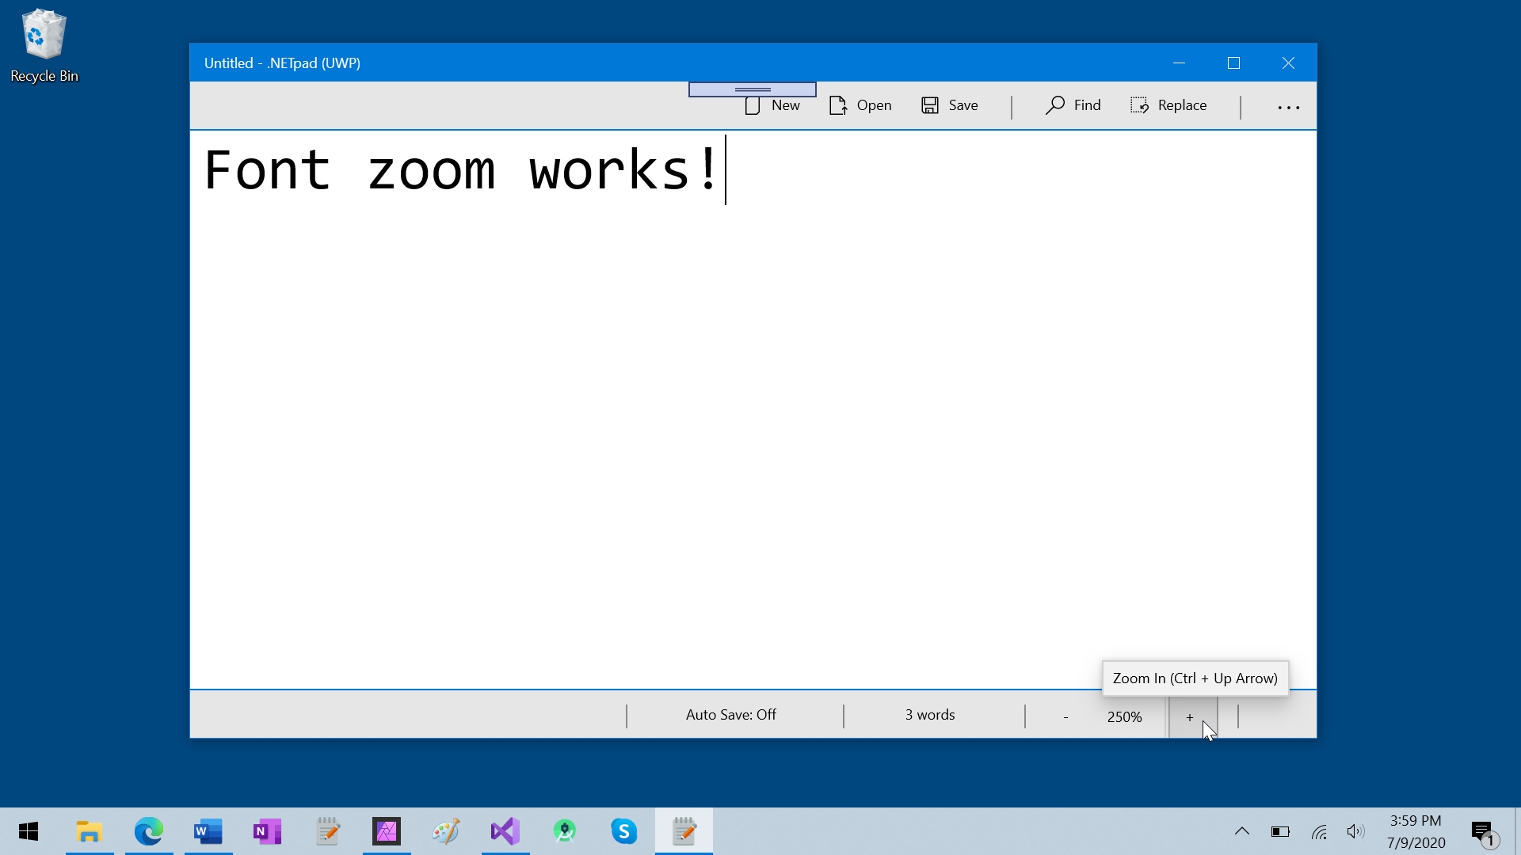Click the 250% zoom level label
1521x855 pixels.
pyautogui.click(x=1124, y=717)
